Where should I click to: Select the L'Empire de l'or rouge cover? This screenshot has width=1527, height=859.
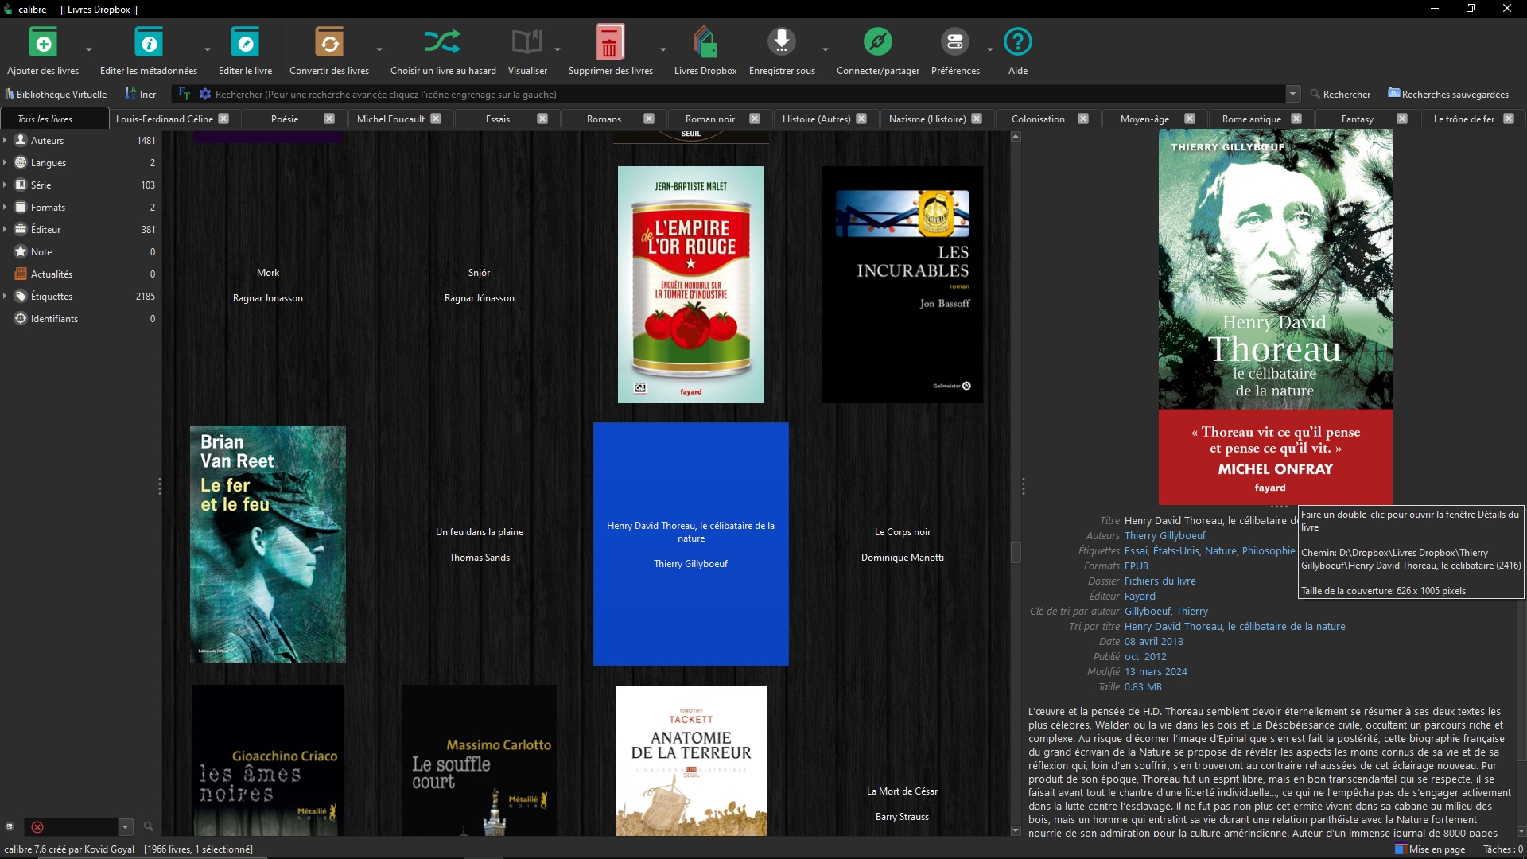[690, 284]
